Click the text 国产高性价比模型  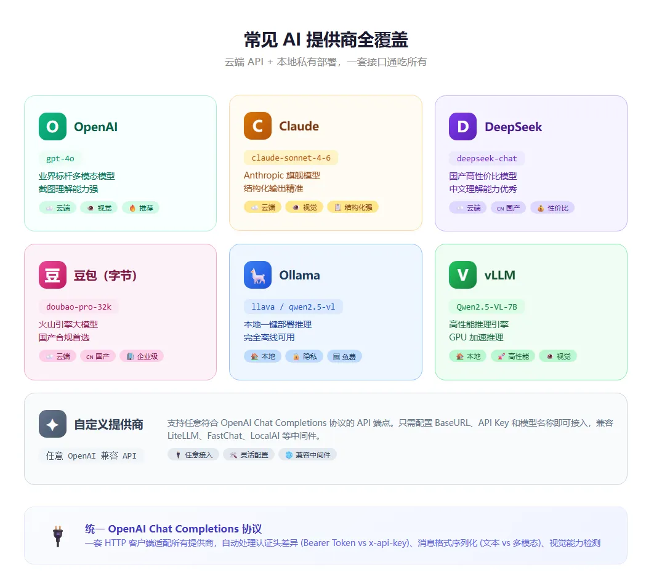[483, 176]
